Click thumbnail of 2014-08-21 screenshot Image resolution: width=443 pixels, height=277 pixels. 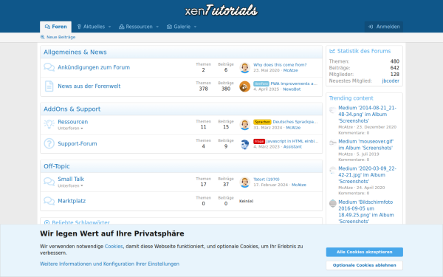(332, 109)
